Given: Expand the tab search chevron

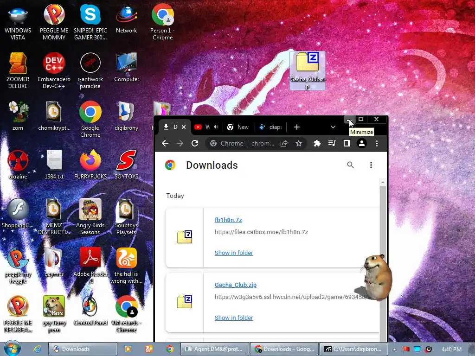Looking at the screenshot, I should tap(333, 127).
